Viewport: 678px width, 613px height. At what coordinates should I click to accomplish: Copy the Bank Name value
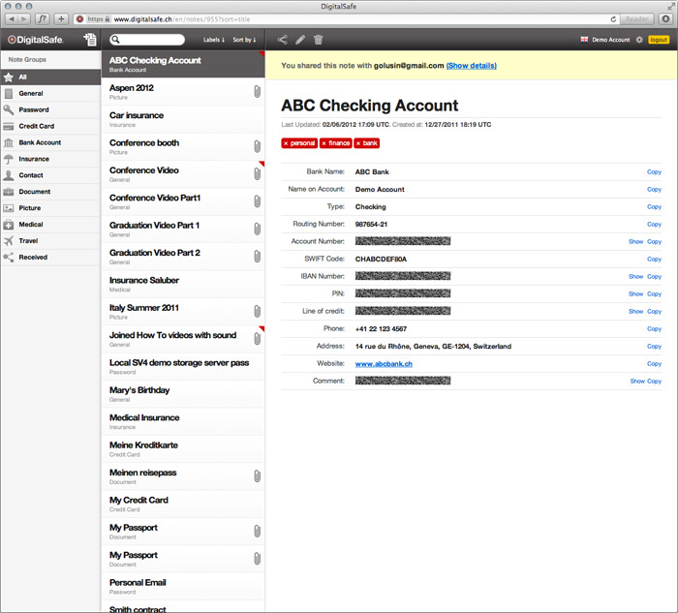coord(654,172)
